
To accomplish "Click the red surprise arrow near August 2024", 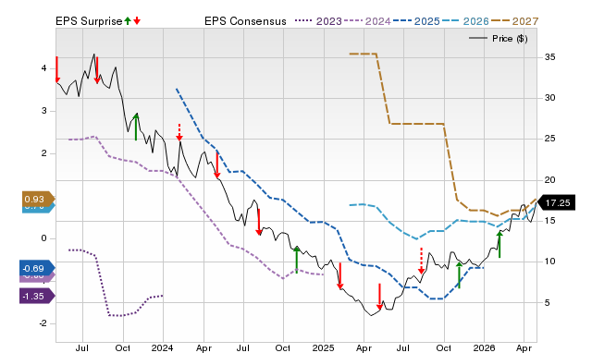I will point(259,222).
